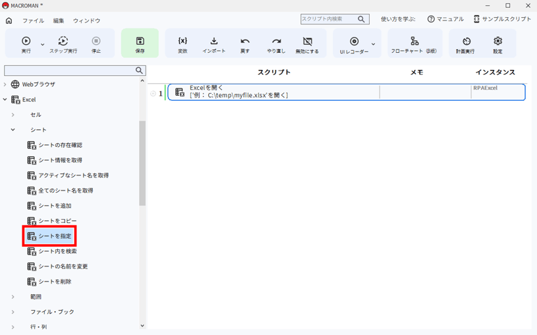
Task: Redo with the やり直し button
Action: (276, 45)
